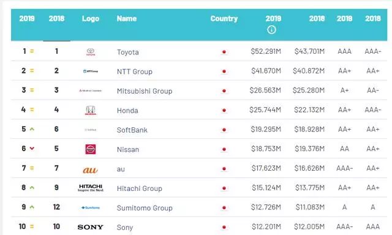Click the Toyota logo icon
The width and height of the screenshot is (392, 235).
click(91, 52)
